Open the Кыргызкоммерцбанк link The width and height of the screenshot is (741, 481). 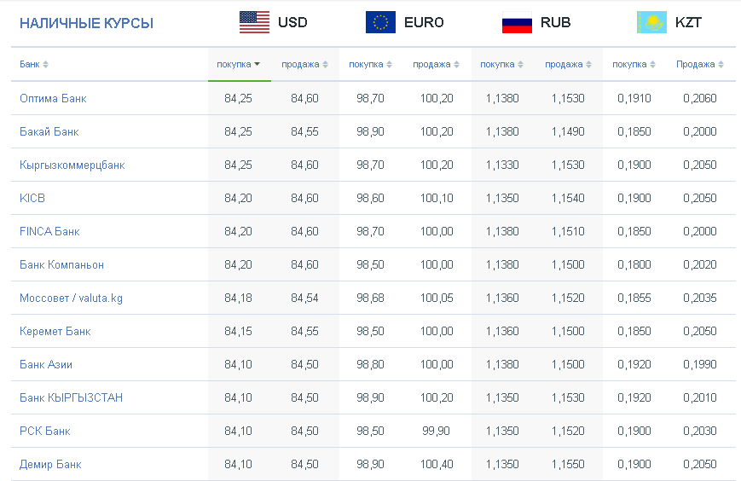tap(72, 165)
